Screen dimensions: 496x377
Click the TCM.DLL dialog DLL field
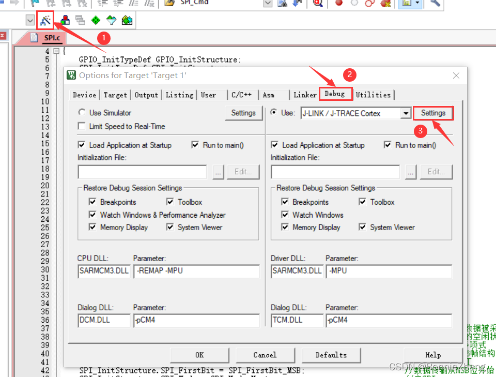point(297,320)
